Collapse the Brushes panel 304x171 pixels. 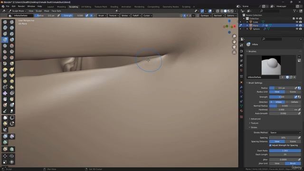[x=252, y=51]
